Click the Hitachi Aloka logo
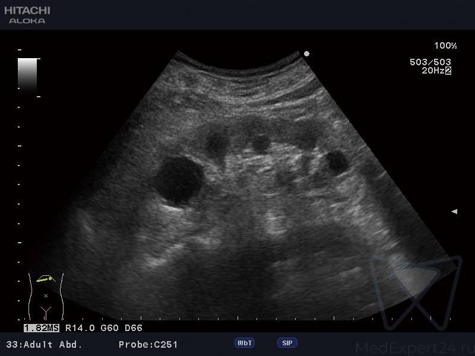The width and height of the screenshot is (475, 356). (27, 15)
